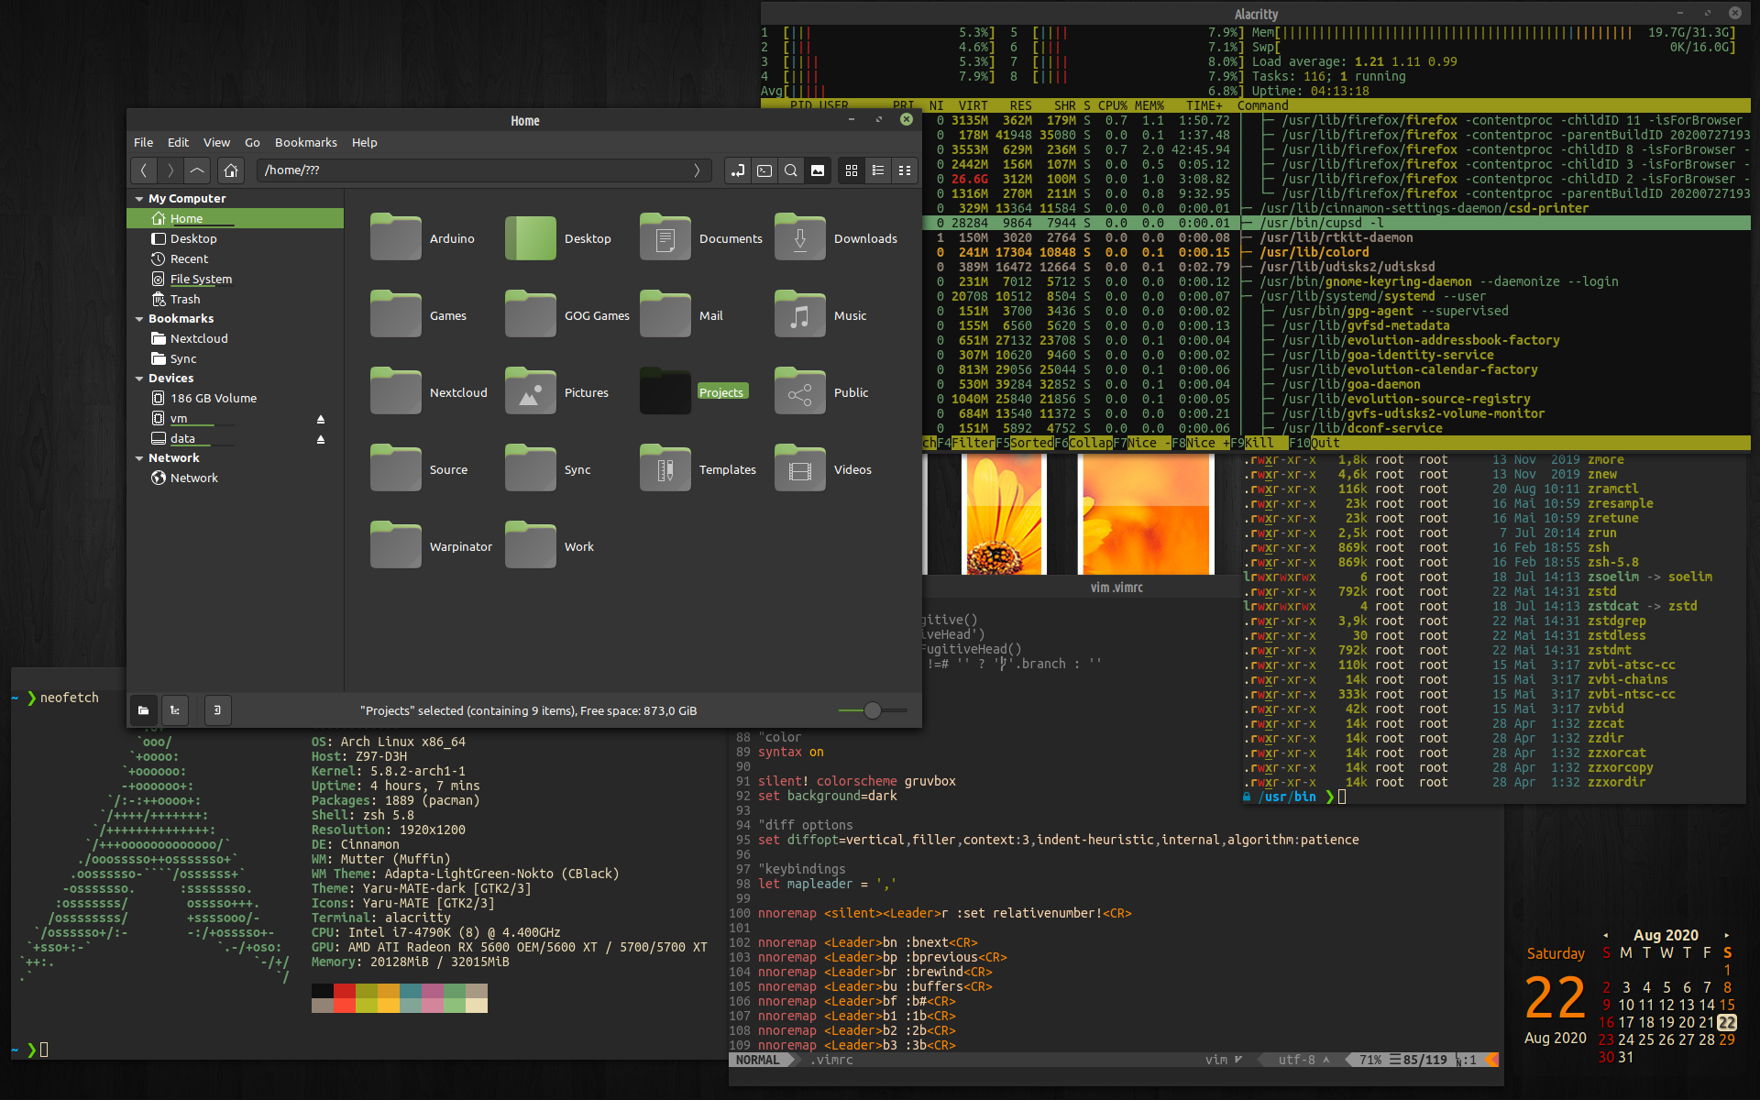Collapse the My Computer section
Screen dimensions: 1760x1100
(x=139, y=199)
